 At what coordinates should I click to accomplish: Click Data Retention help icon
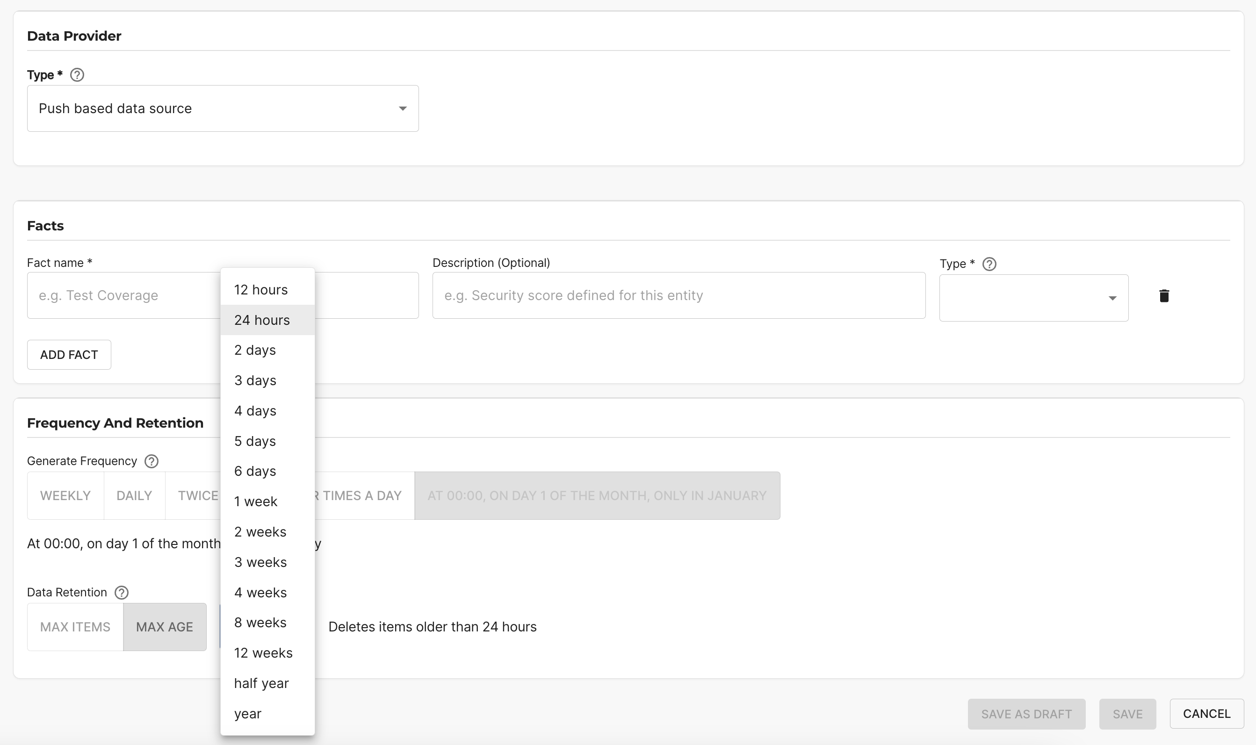click(121, 592)
